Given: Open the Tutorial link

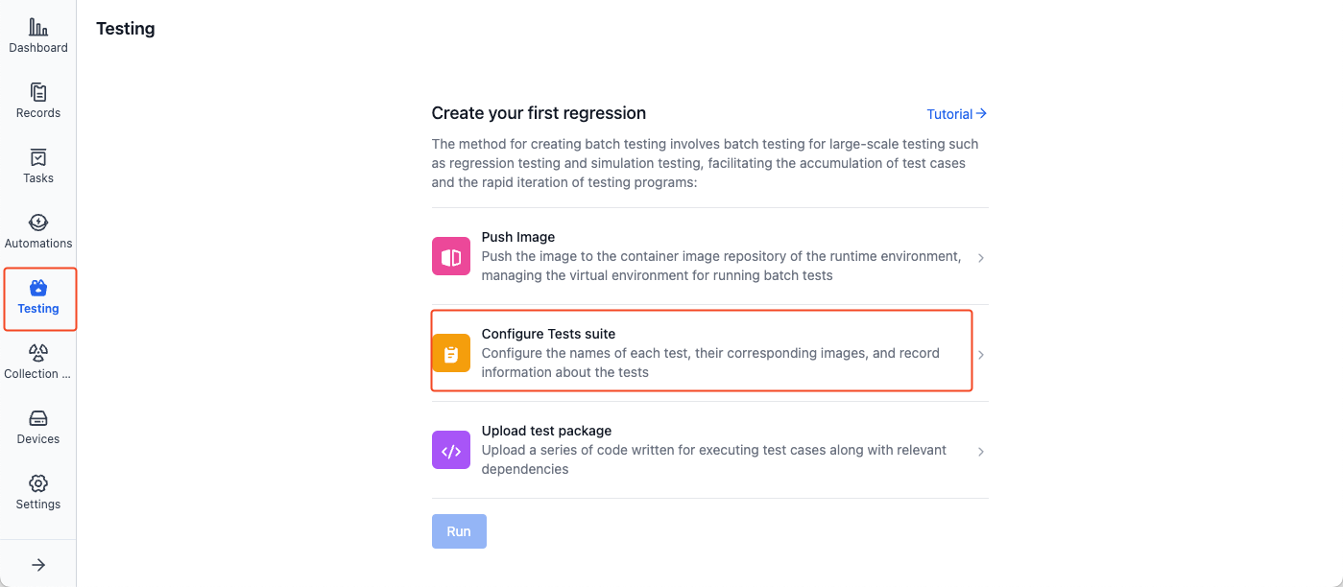Looking at the screenshot, I should [x=957, y=114].
